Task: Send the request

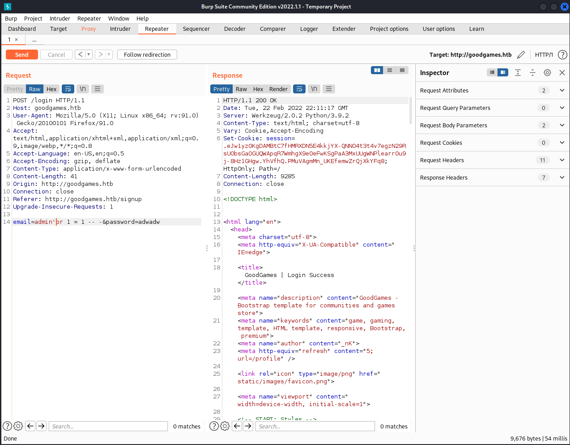Action: click(x=21, y=55)
